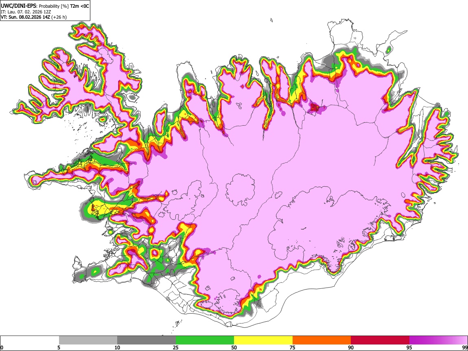Click the legend value 90

351,348
